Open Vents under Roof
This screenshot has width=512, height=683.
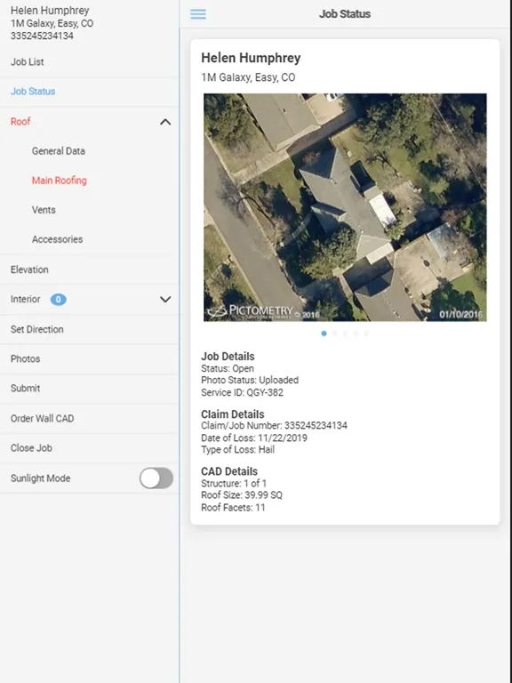(44, 210)
